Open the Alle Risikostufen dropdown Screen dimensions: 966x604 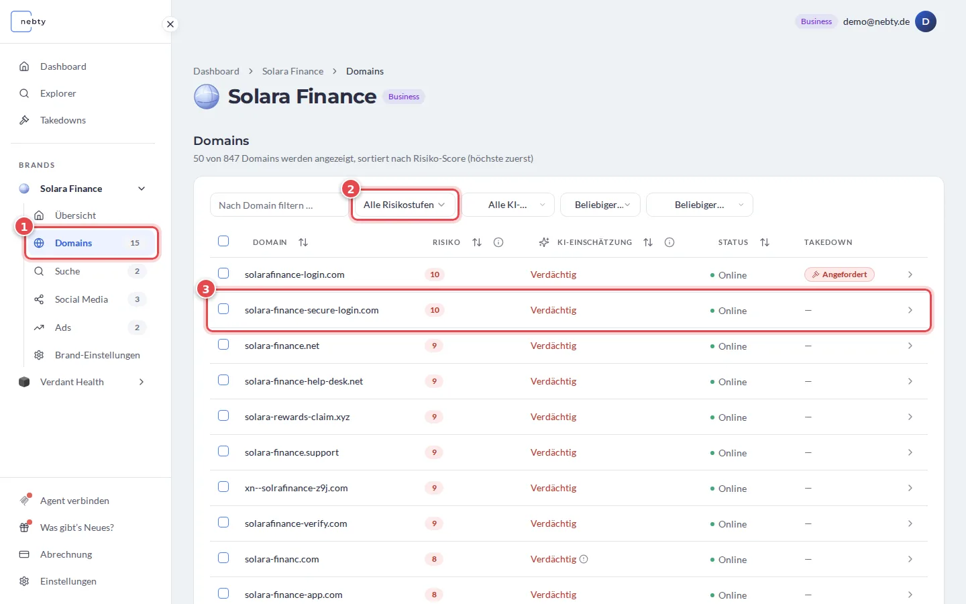[x=405, y=205]
